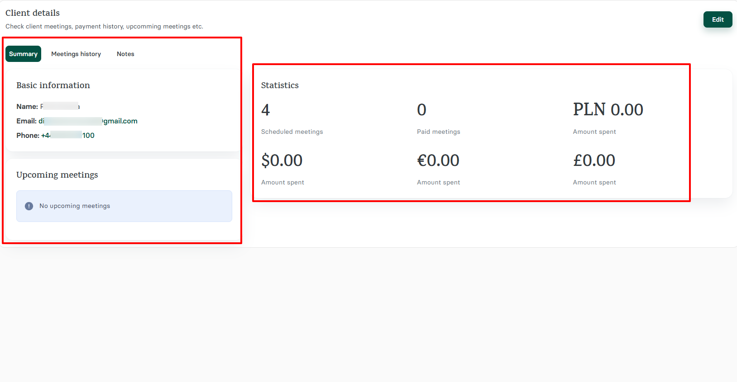Click the €0.00 amount spent value
Viewport: 737px width, 382px height.
click(x=438, y=160)
